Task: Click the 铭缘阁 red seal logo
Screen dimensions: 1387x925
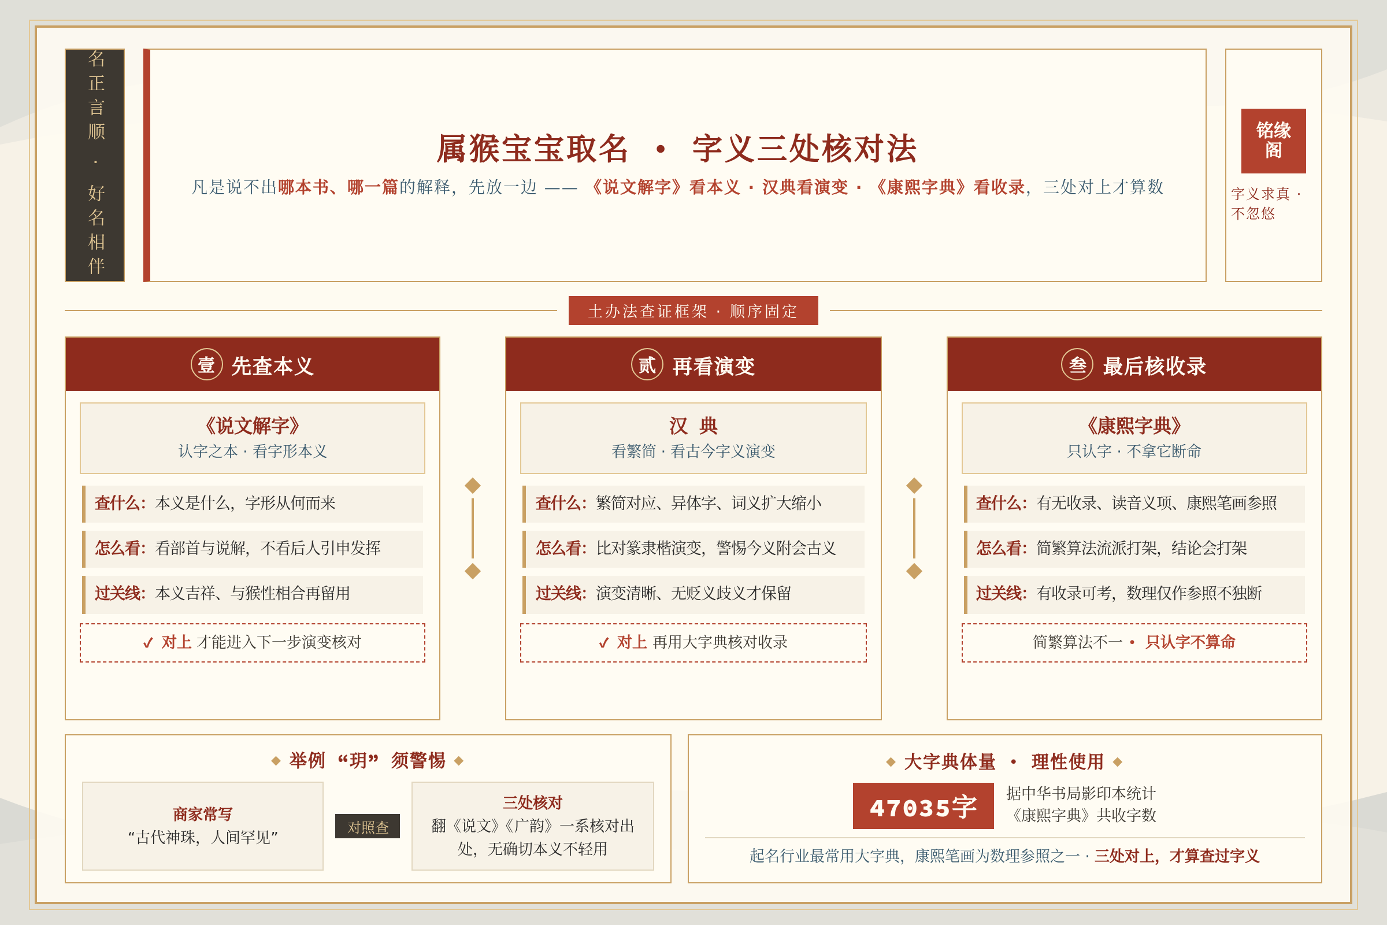Action: point(1273,140)
